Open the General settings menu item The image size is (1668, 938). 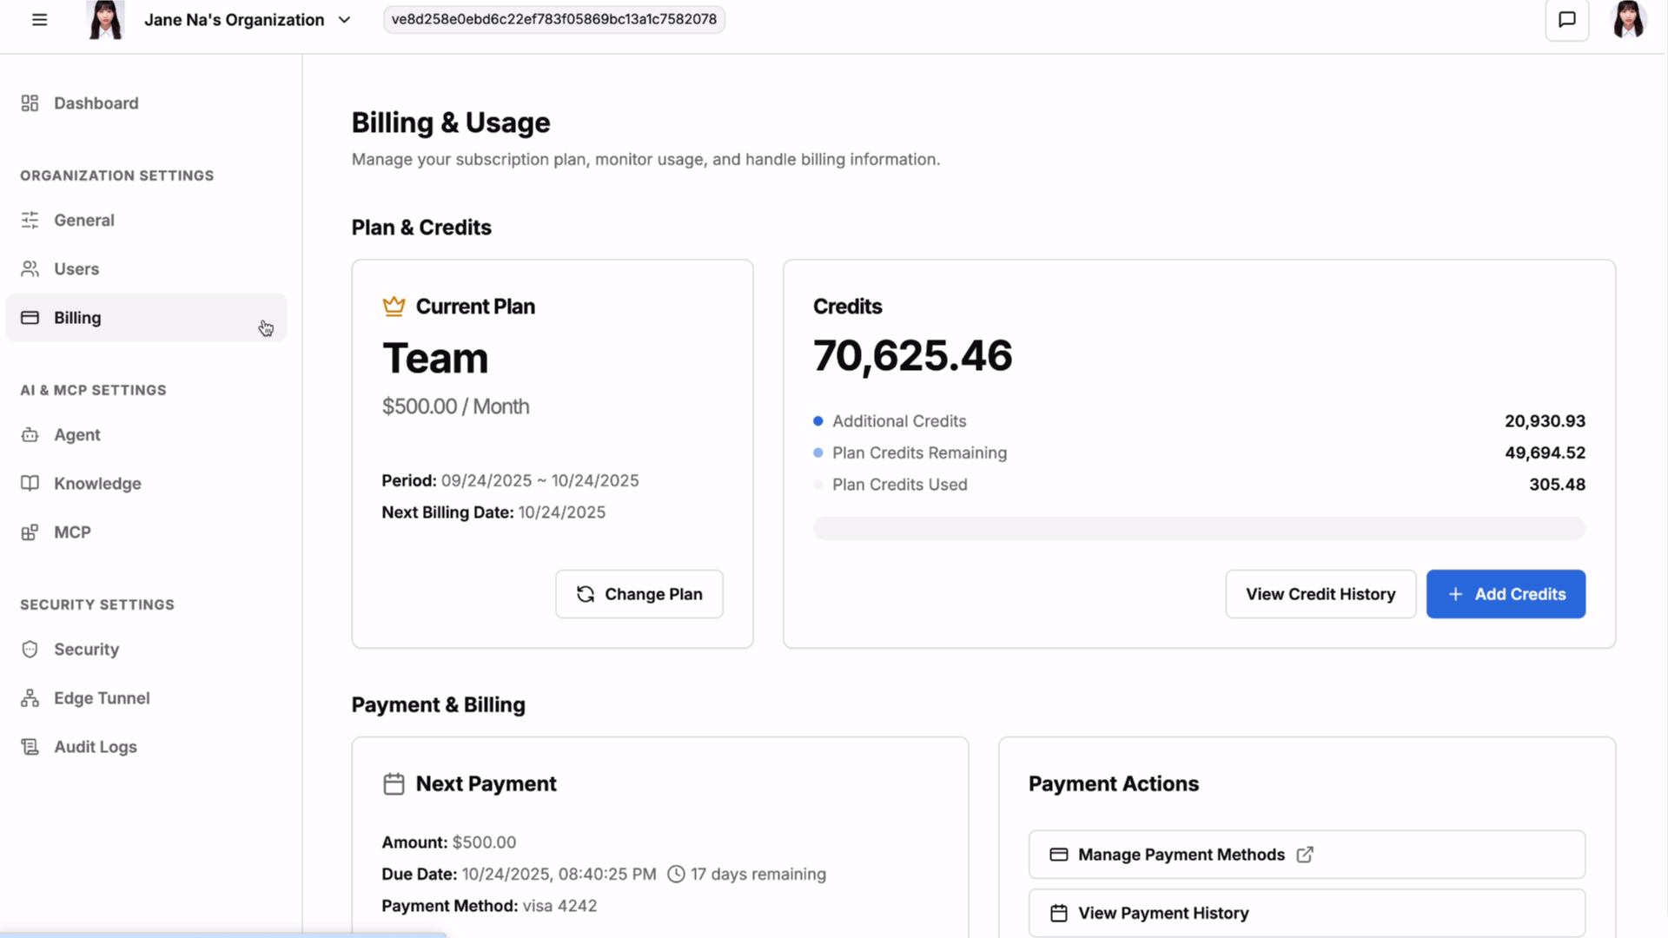[84, 221]
